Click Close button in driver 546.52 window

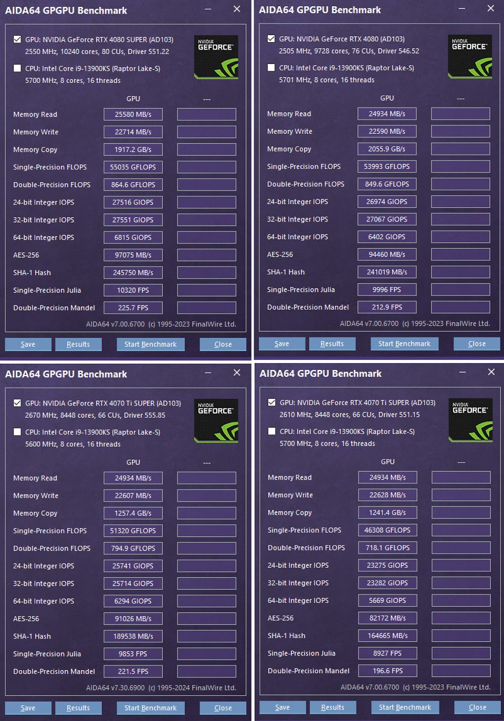pos(477,344)
